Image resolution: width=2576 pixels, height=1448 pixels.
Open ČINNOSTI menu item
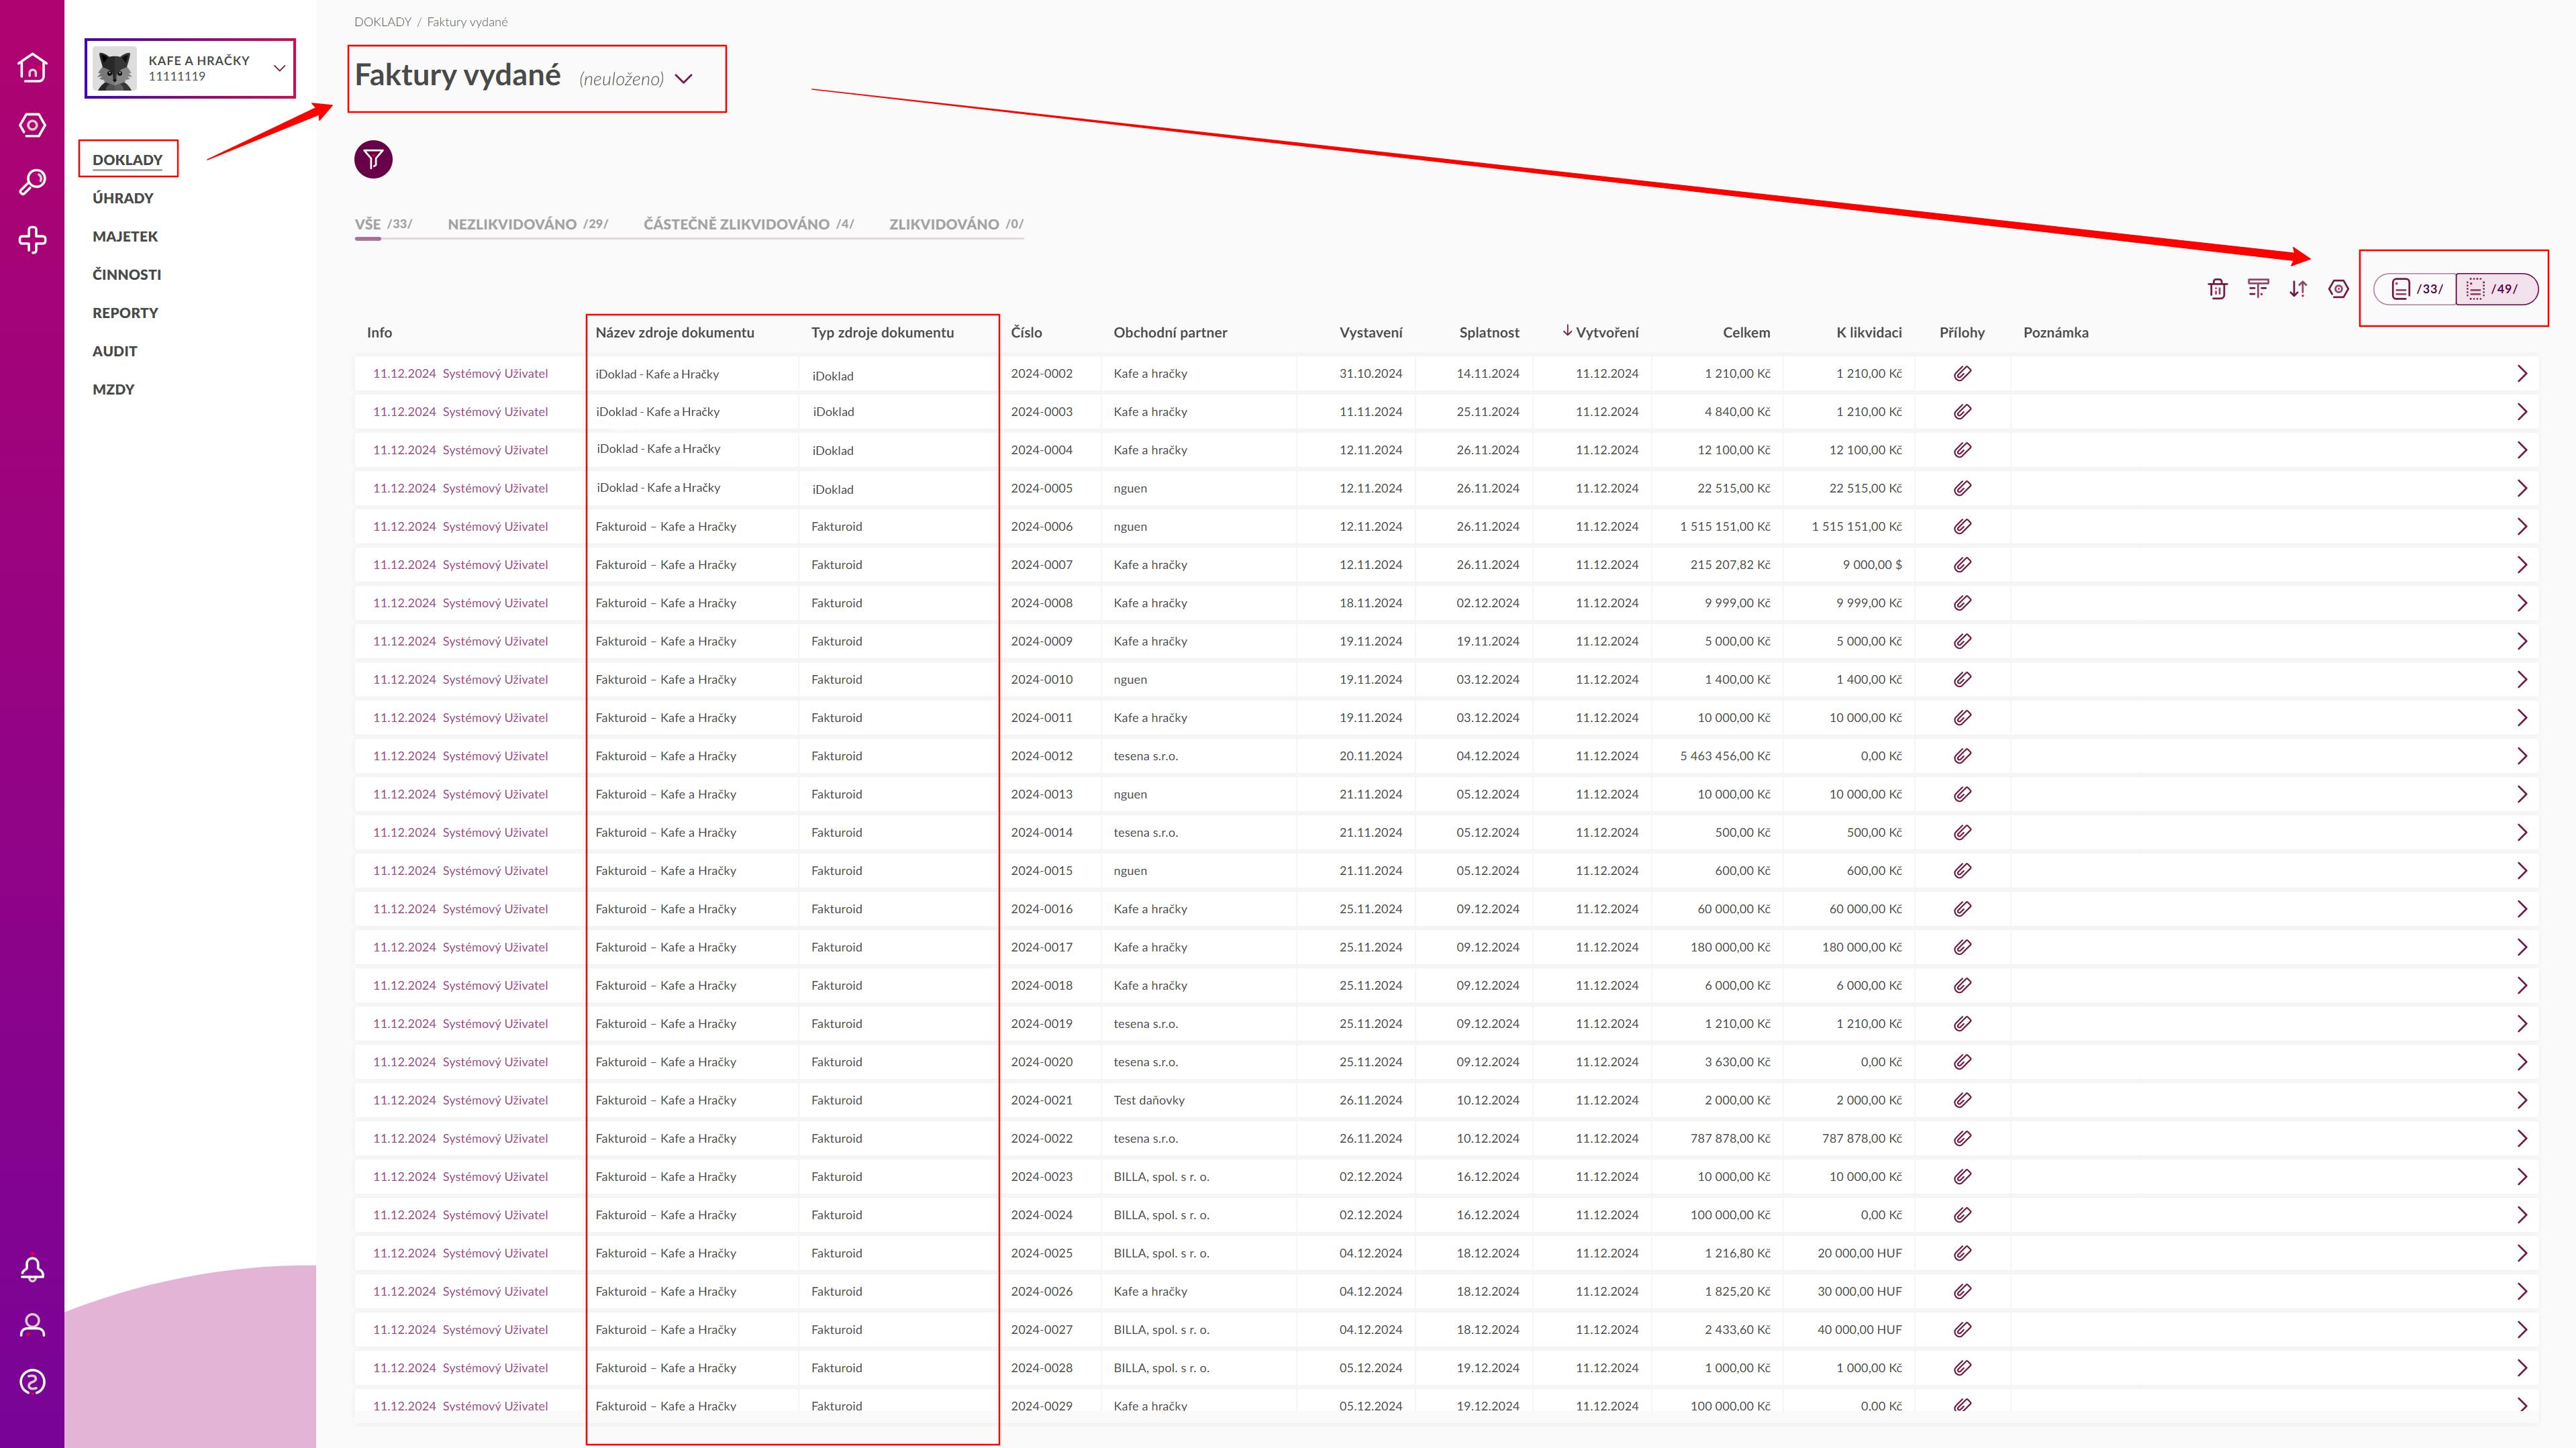click(126, 274)
